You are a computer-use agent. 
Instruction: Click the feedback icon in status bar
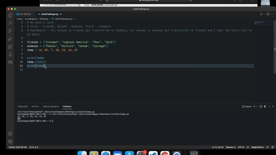pyautogui.click(x=267, y=147)
